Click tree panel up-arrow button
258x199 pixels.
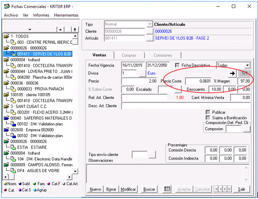(60, 30)
